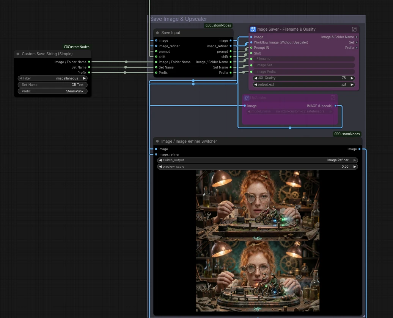Click Switcher image output socket
Viewport: 393px width, 318px height.
359,149
